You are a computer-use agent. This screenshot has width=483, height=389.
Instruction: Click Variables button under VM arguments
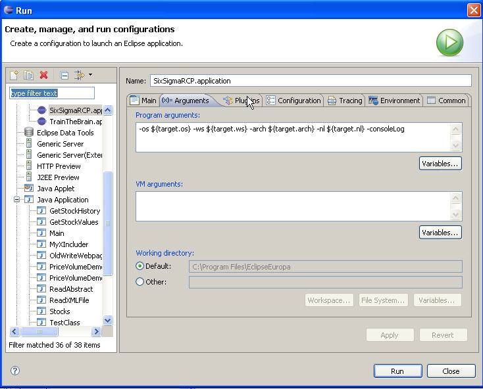[440, 233]
